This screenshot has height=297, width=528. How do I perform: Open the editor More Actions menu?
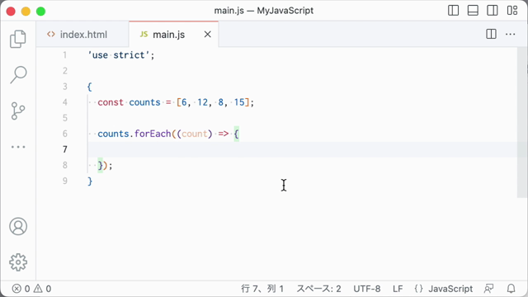click(510, 34)
